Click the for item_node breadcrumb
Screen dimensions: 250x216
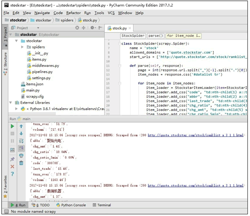coord(183,36)
